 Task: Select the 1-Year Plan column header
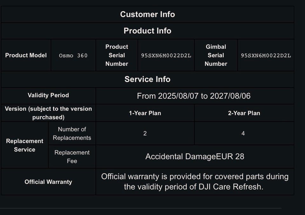pos(145,113)
